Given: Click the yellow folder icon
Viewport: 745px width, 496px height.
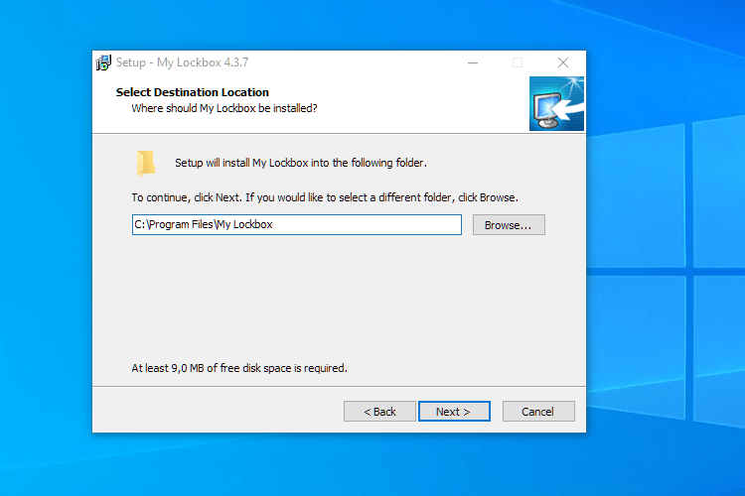Looking at the screenshot, I should 146,164.
